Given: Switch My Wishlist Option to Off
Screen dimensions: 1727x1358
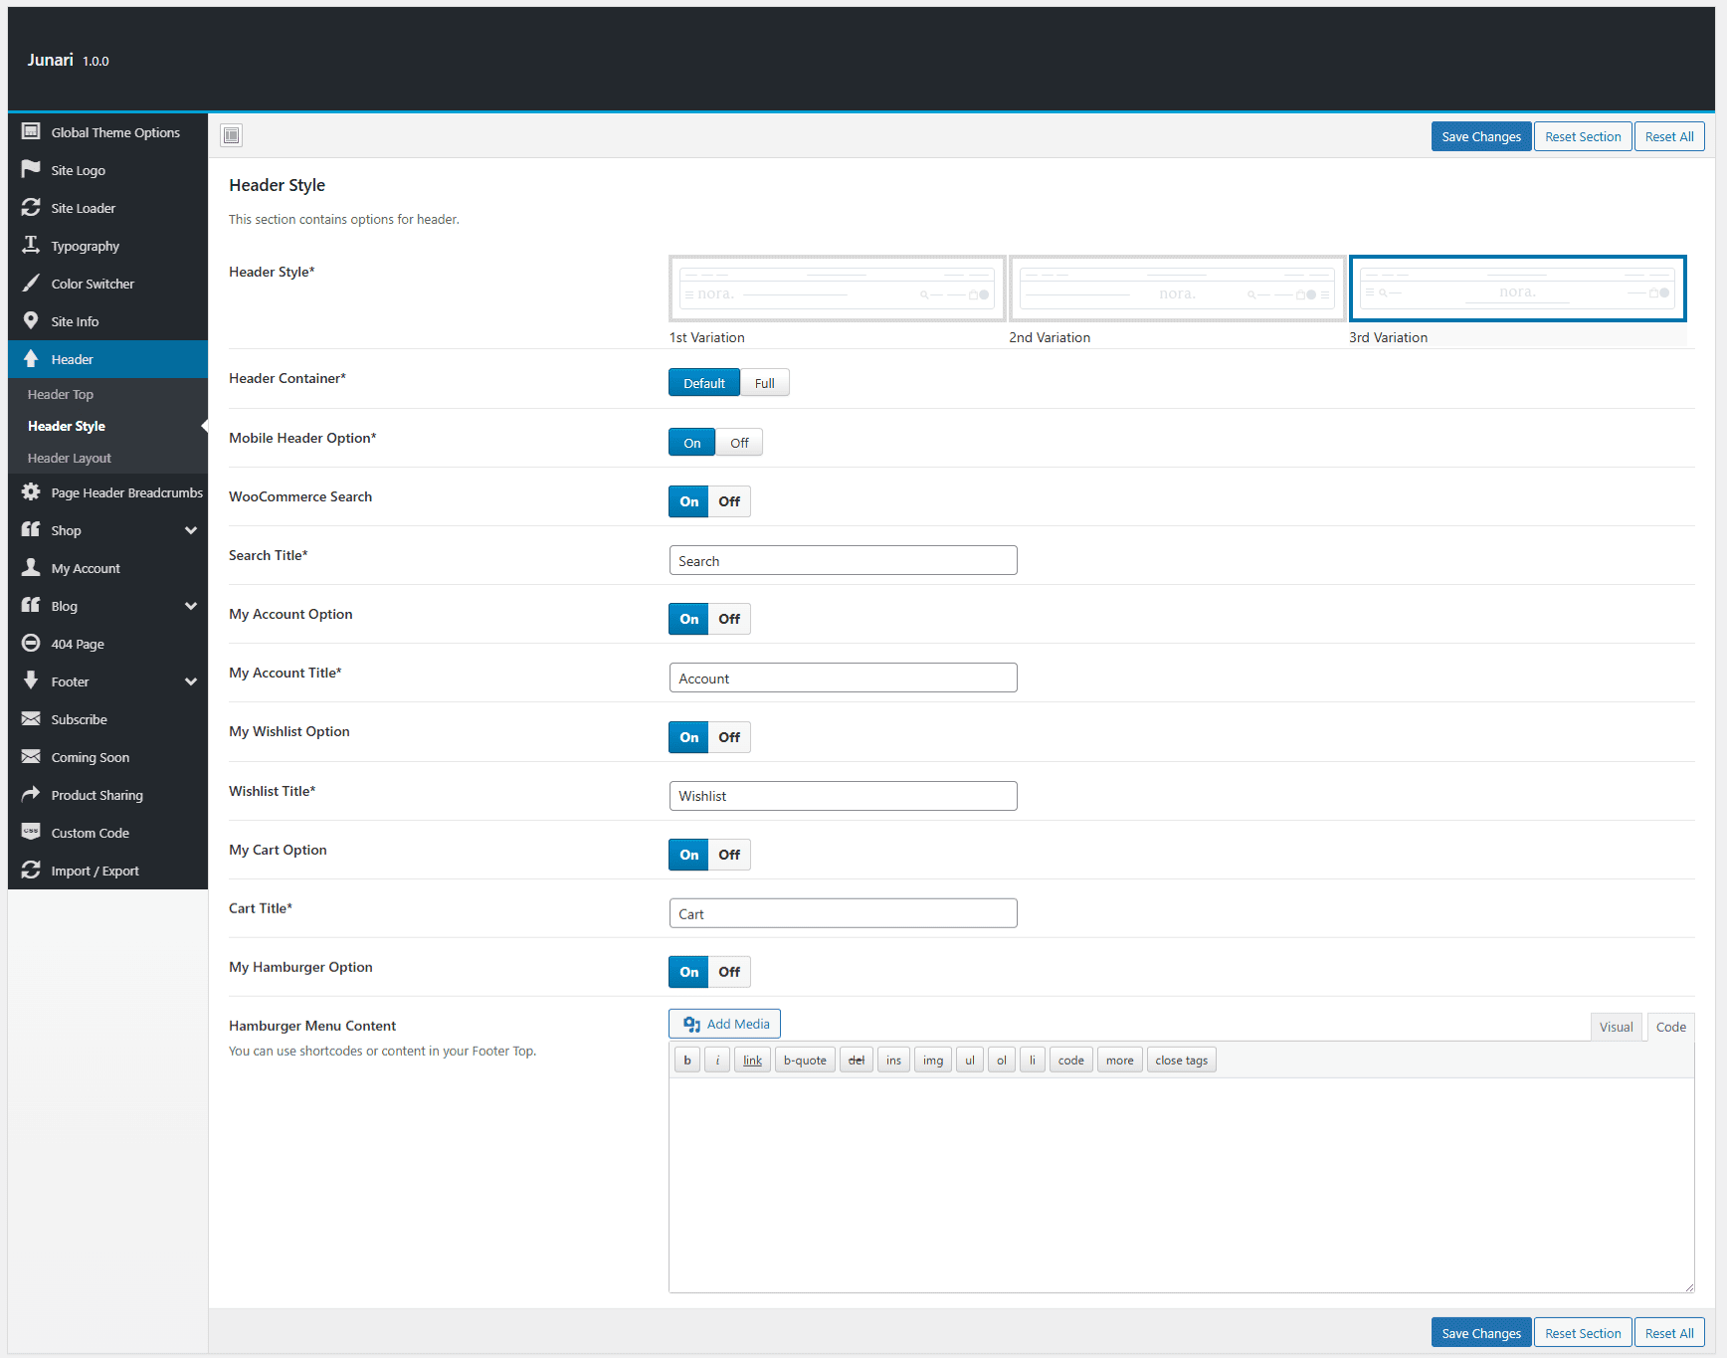Looking at the screenshot, I should 729,737.
